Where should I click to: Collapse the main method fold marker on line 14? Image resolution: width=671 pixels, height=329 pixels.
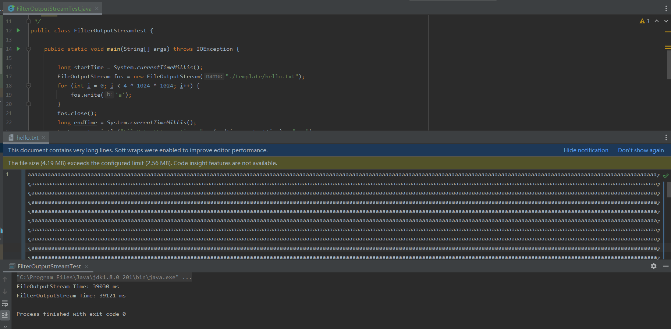click(29, 49)
